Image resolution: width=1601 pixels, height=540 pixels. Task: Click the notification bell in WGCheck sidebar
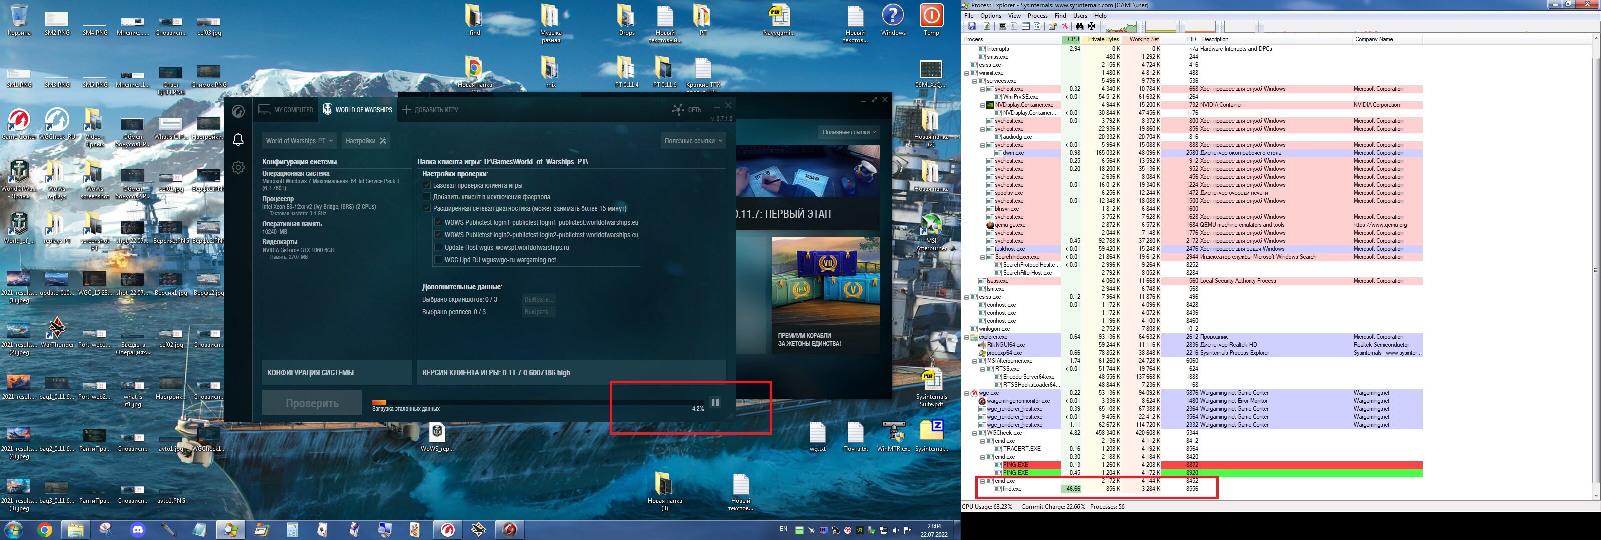(238, 140)
